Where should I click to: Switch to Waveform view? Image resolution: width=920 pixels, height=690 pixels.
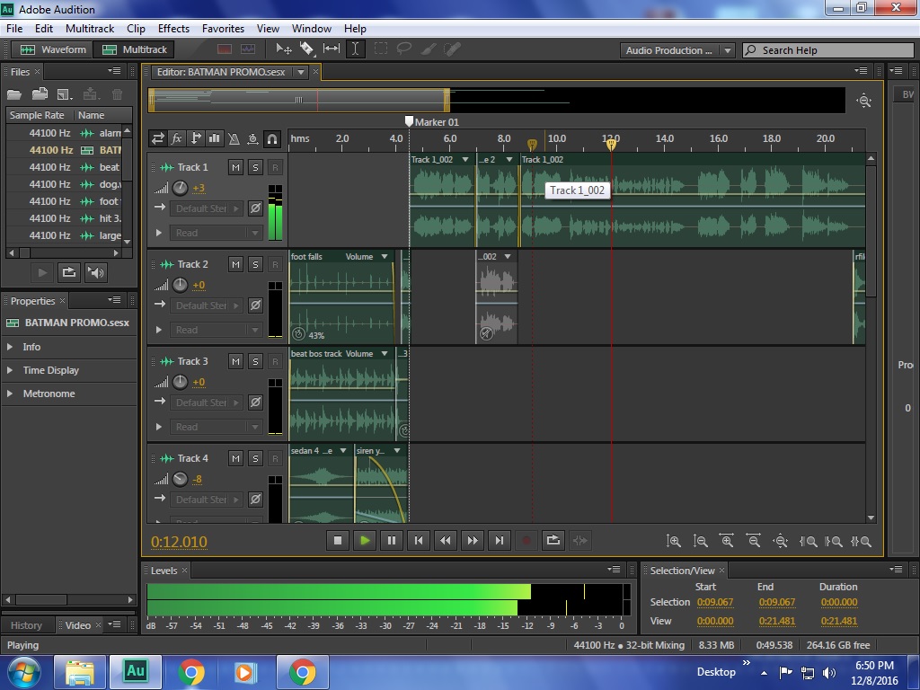point(54,49)
